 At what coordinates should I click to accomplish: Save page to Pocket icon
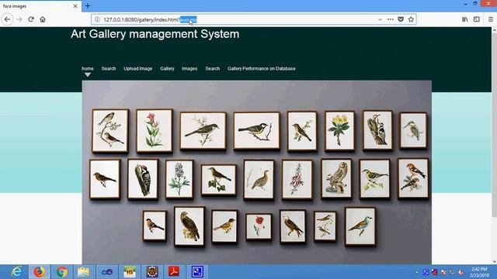[x=401, y=19]
